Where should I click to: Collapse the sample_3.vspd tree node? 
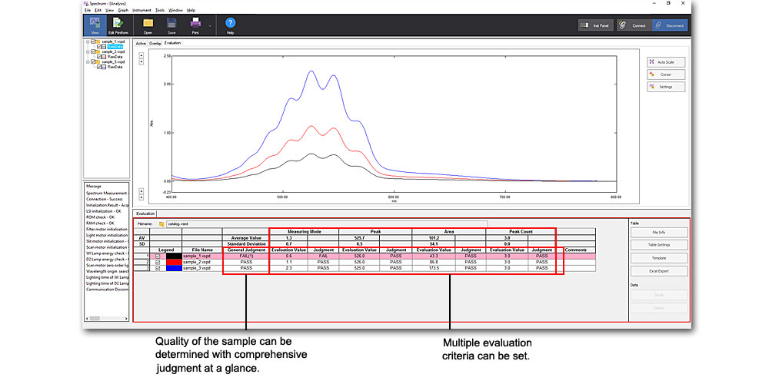[x=88, y=61]
